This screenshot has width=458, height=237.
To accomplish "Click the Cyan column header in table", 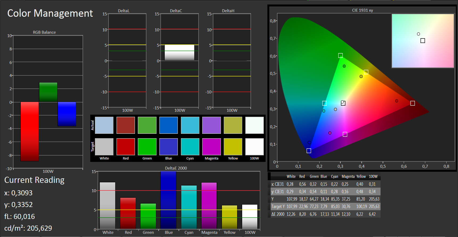I will [x=335, y=176].
